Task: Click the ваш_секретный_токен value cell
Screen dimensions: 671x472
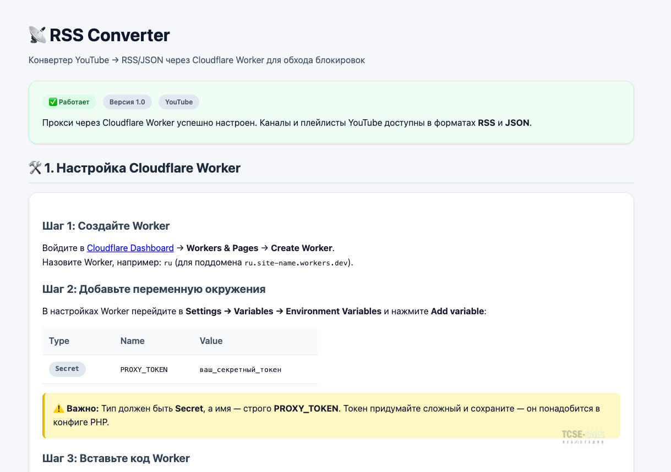Action: [x=241, y=370]
